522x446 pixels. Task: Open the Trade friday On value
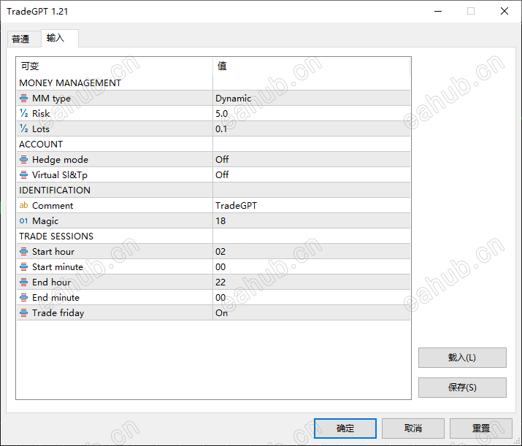point(311,312)
